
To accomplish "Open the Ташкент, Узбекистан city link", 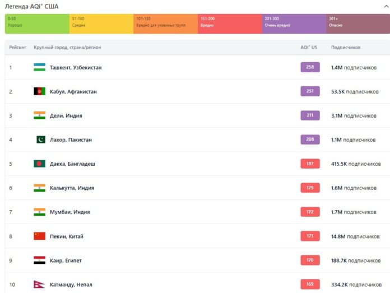I will click(76, 67).
